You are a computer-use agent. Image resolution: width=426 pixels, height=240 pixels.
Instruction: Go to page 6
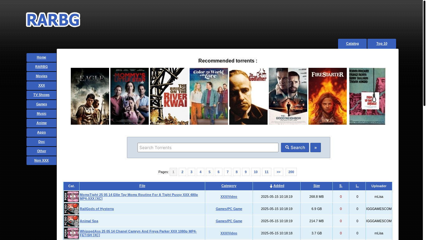pyautogui.click(x=219, y=172)
